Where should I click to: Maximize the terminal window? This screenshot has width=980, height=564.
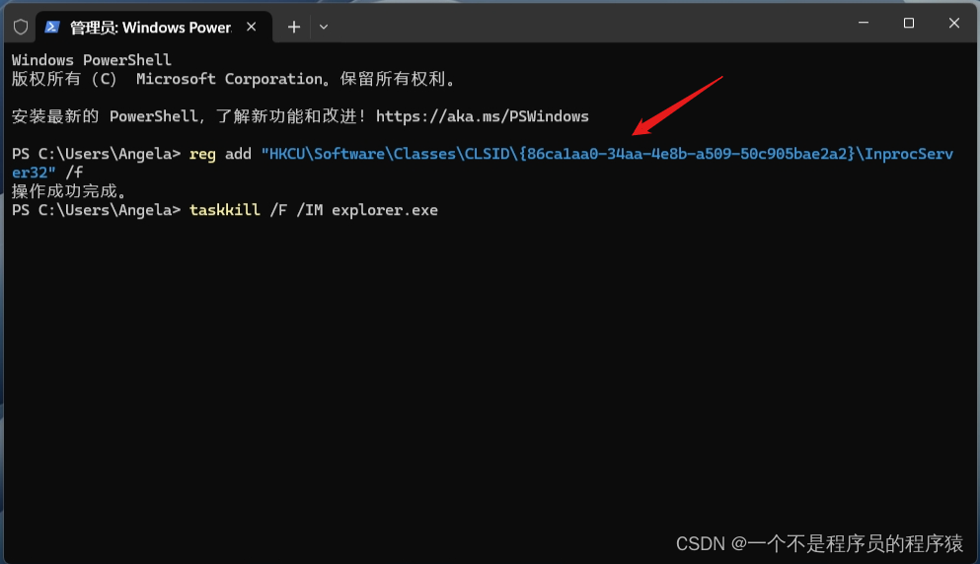(909, 23)
